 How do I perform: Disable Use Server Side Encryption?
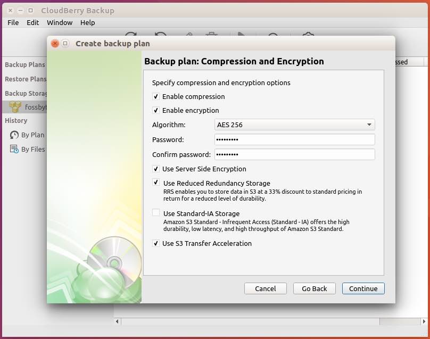click(x=156, y=169)
